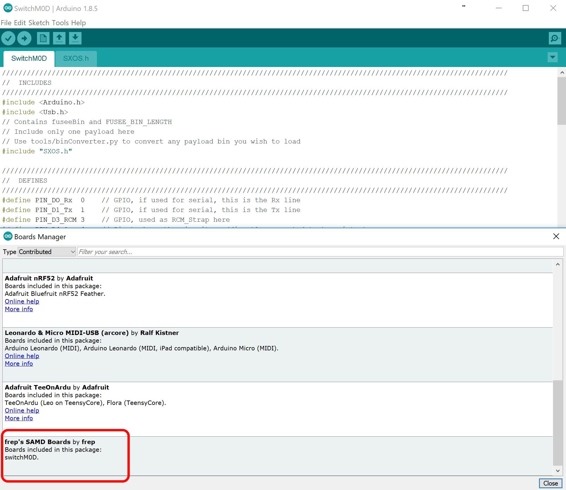Click the boards list scroll down arrow
This screenshot has width=566, height=490.
[x=558, y=471]
